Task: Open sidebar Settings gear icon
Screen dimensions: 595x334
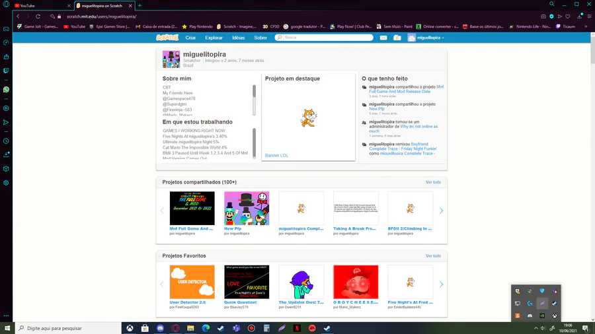Action: [6, 183]
